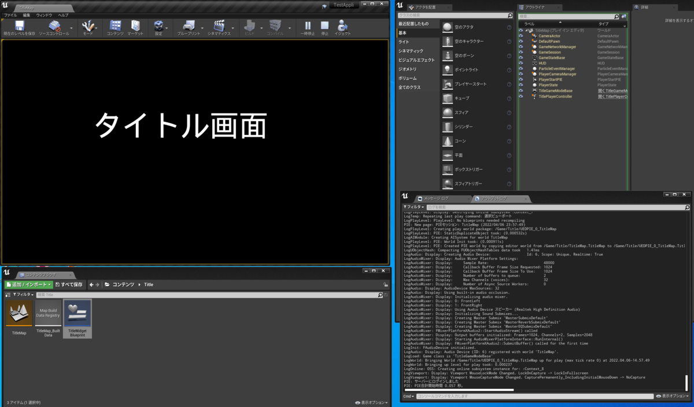Screen dimensions: 694x407
Task: Click the ブループリント blueprints toolbar icon
Action: click(189, 28)
